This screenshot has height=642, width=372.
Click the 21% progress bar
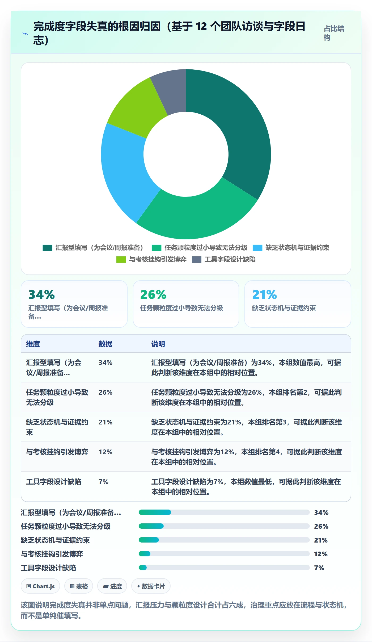(x=224, y=540)
